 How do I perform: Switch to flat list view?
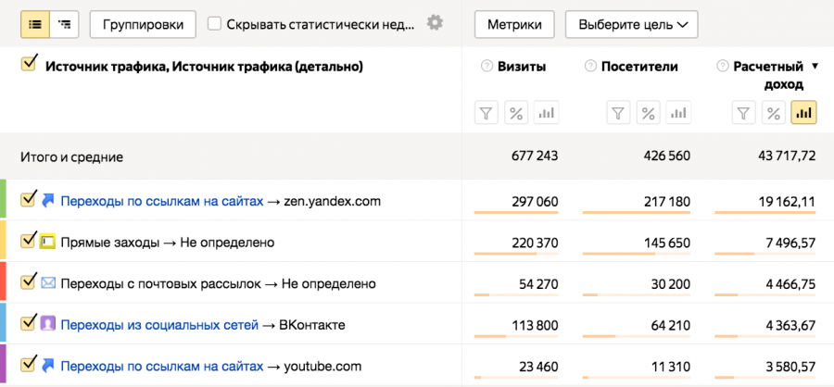click(x=35, y=24)
